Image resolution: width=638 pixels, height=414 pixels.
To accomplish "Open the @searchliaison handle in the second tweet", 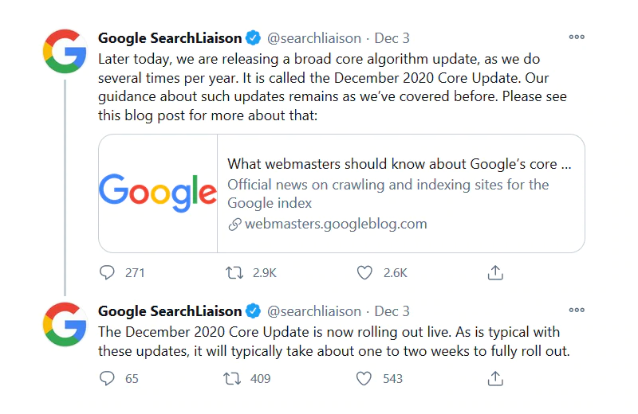I will tap(313, 311).
